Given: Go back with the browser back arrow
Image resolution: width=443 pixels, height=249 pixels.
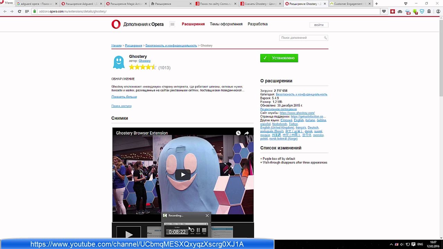Looking at the screenshot, I should coord(5,11).
